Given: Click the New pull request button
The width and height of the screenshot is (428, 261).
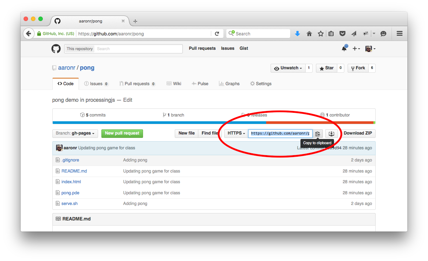Looking at the screenshot, I should pos(122,133).
